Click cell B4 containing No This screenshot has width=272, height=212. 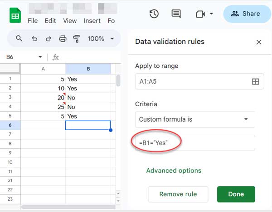tap(88, 107)
